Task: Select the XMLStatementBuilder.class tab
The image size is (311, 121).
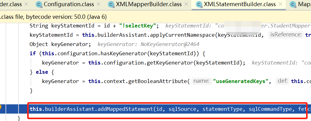Action: [240, 4]
